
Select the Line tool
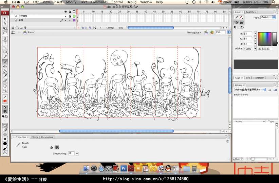tap(5, 47)
